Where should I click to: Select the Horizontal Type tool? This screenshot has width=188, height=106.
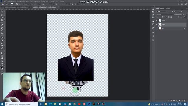(x=2, y=51)
